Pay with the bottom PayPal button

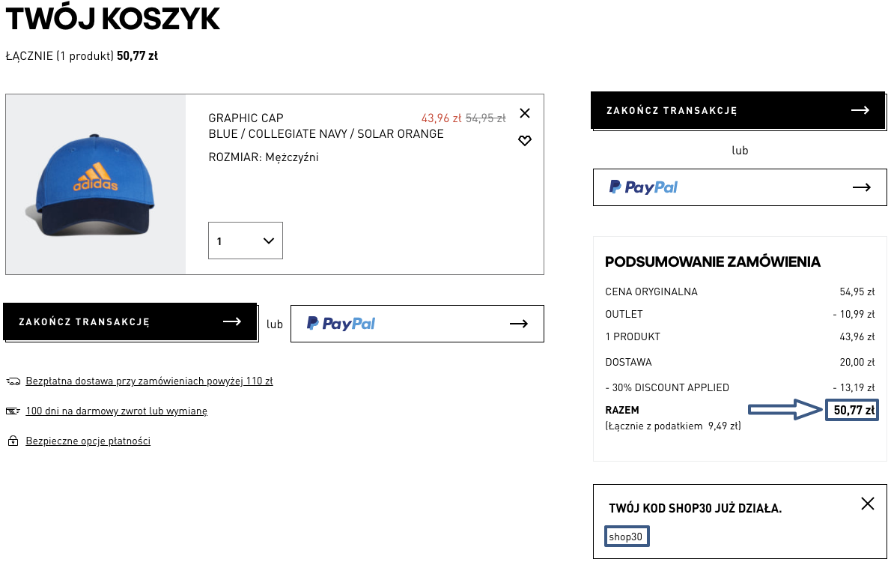tap(417, 324)
